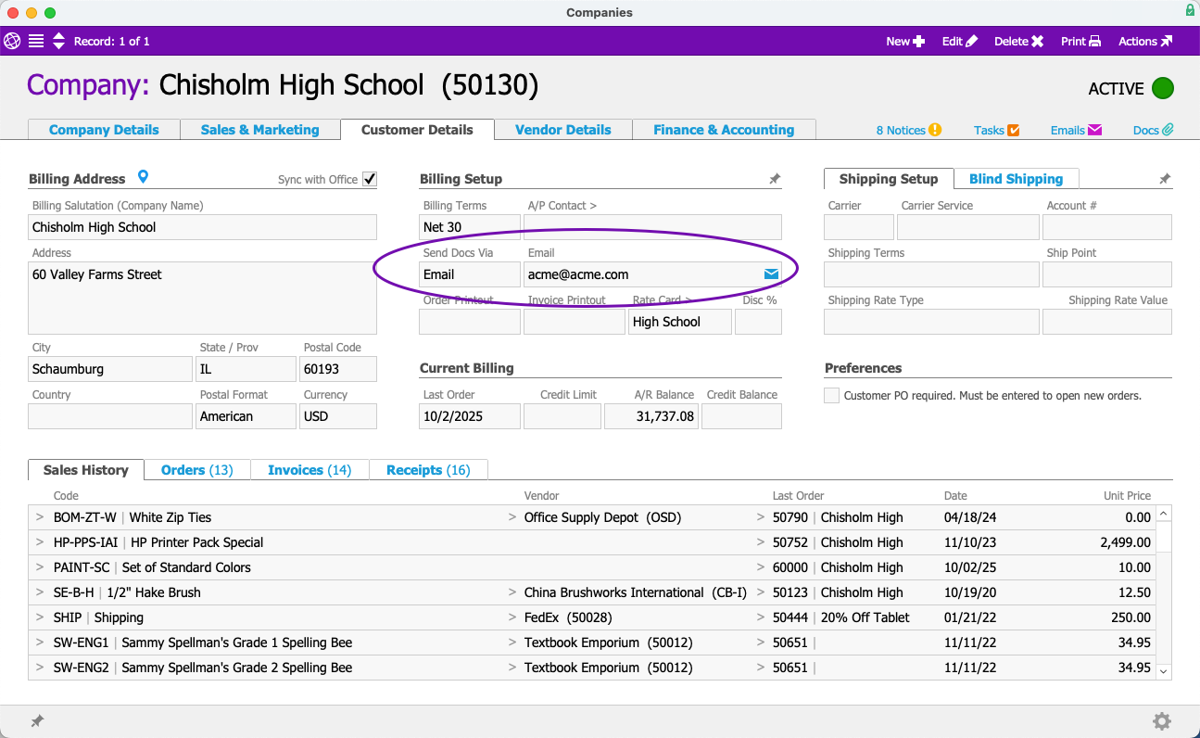Create a New record

[905, 41]
